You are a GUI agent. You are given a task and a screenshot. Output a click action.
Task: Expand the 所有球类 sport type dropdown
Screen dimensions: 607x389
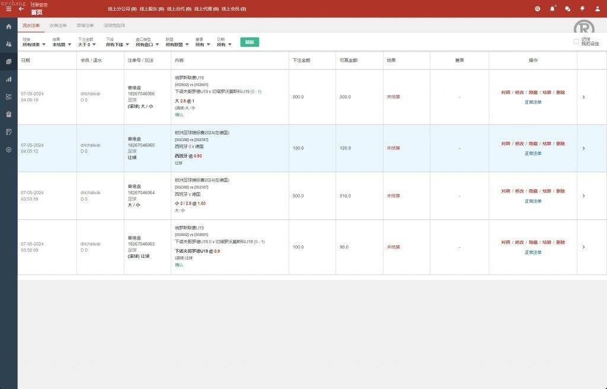(33, 44)
